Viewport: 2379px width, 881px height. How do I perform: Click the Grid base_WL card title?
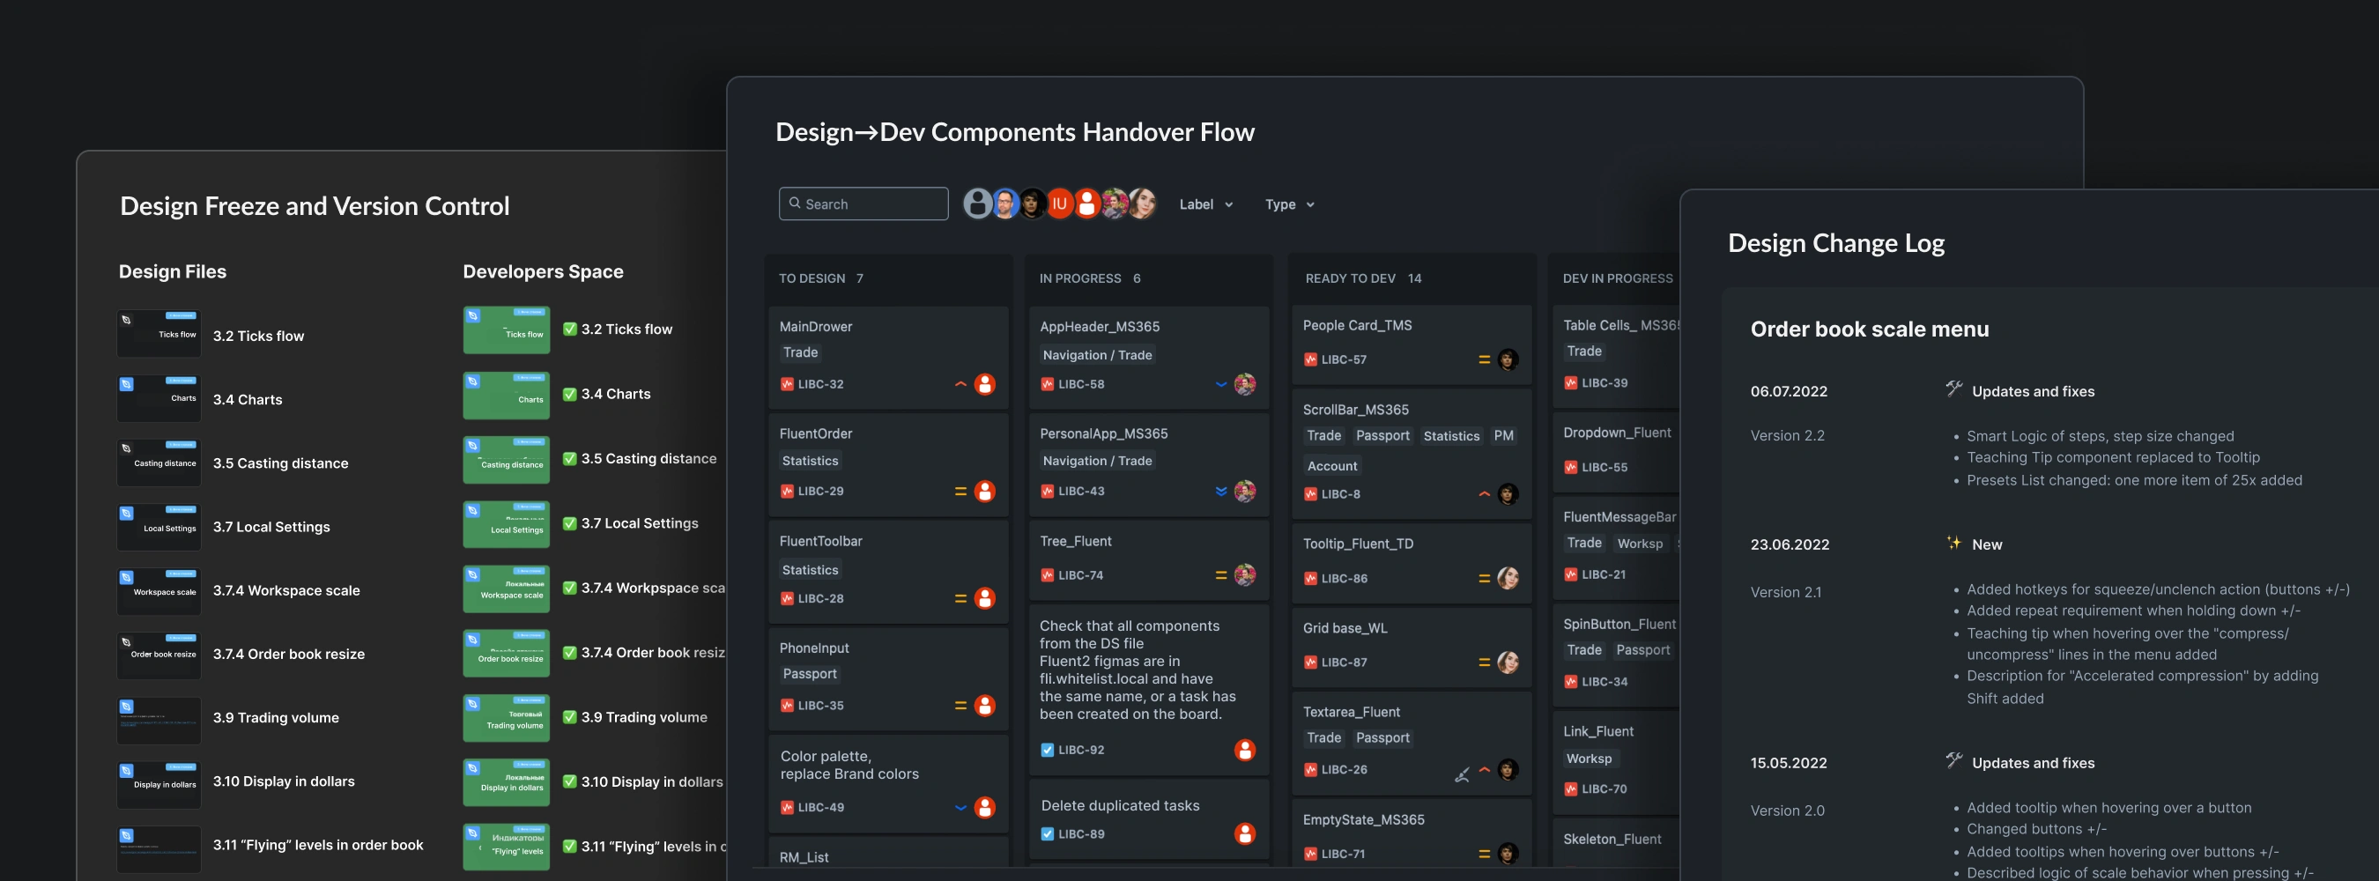point(1345,628)
